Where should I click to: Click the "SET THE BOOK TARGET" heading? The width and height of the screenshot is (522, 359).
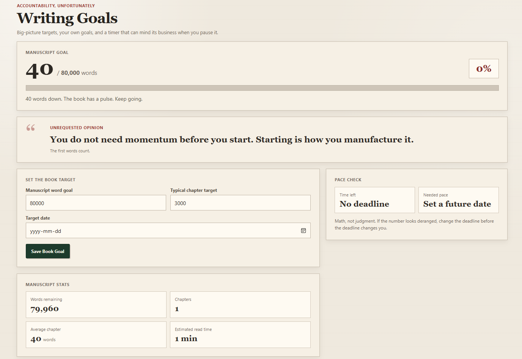(50, 180)
